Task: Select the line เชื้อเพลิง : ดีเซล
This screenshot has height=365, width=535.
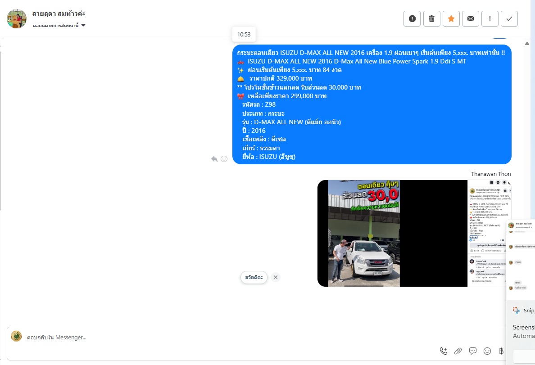Action: (264, 139)
